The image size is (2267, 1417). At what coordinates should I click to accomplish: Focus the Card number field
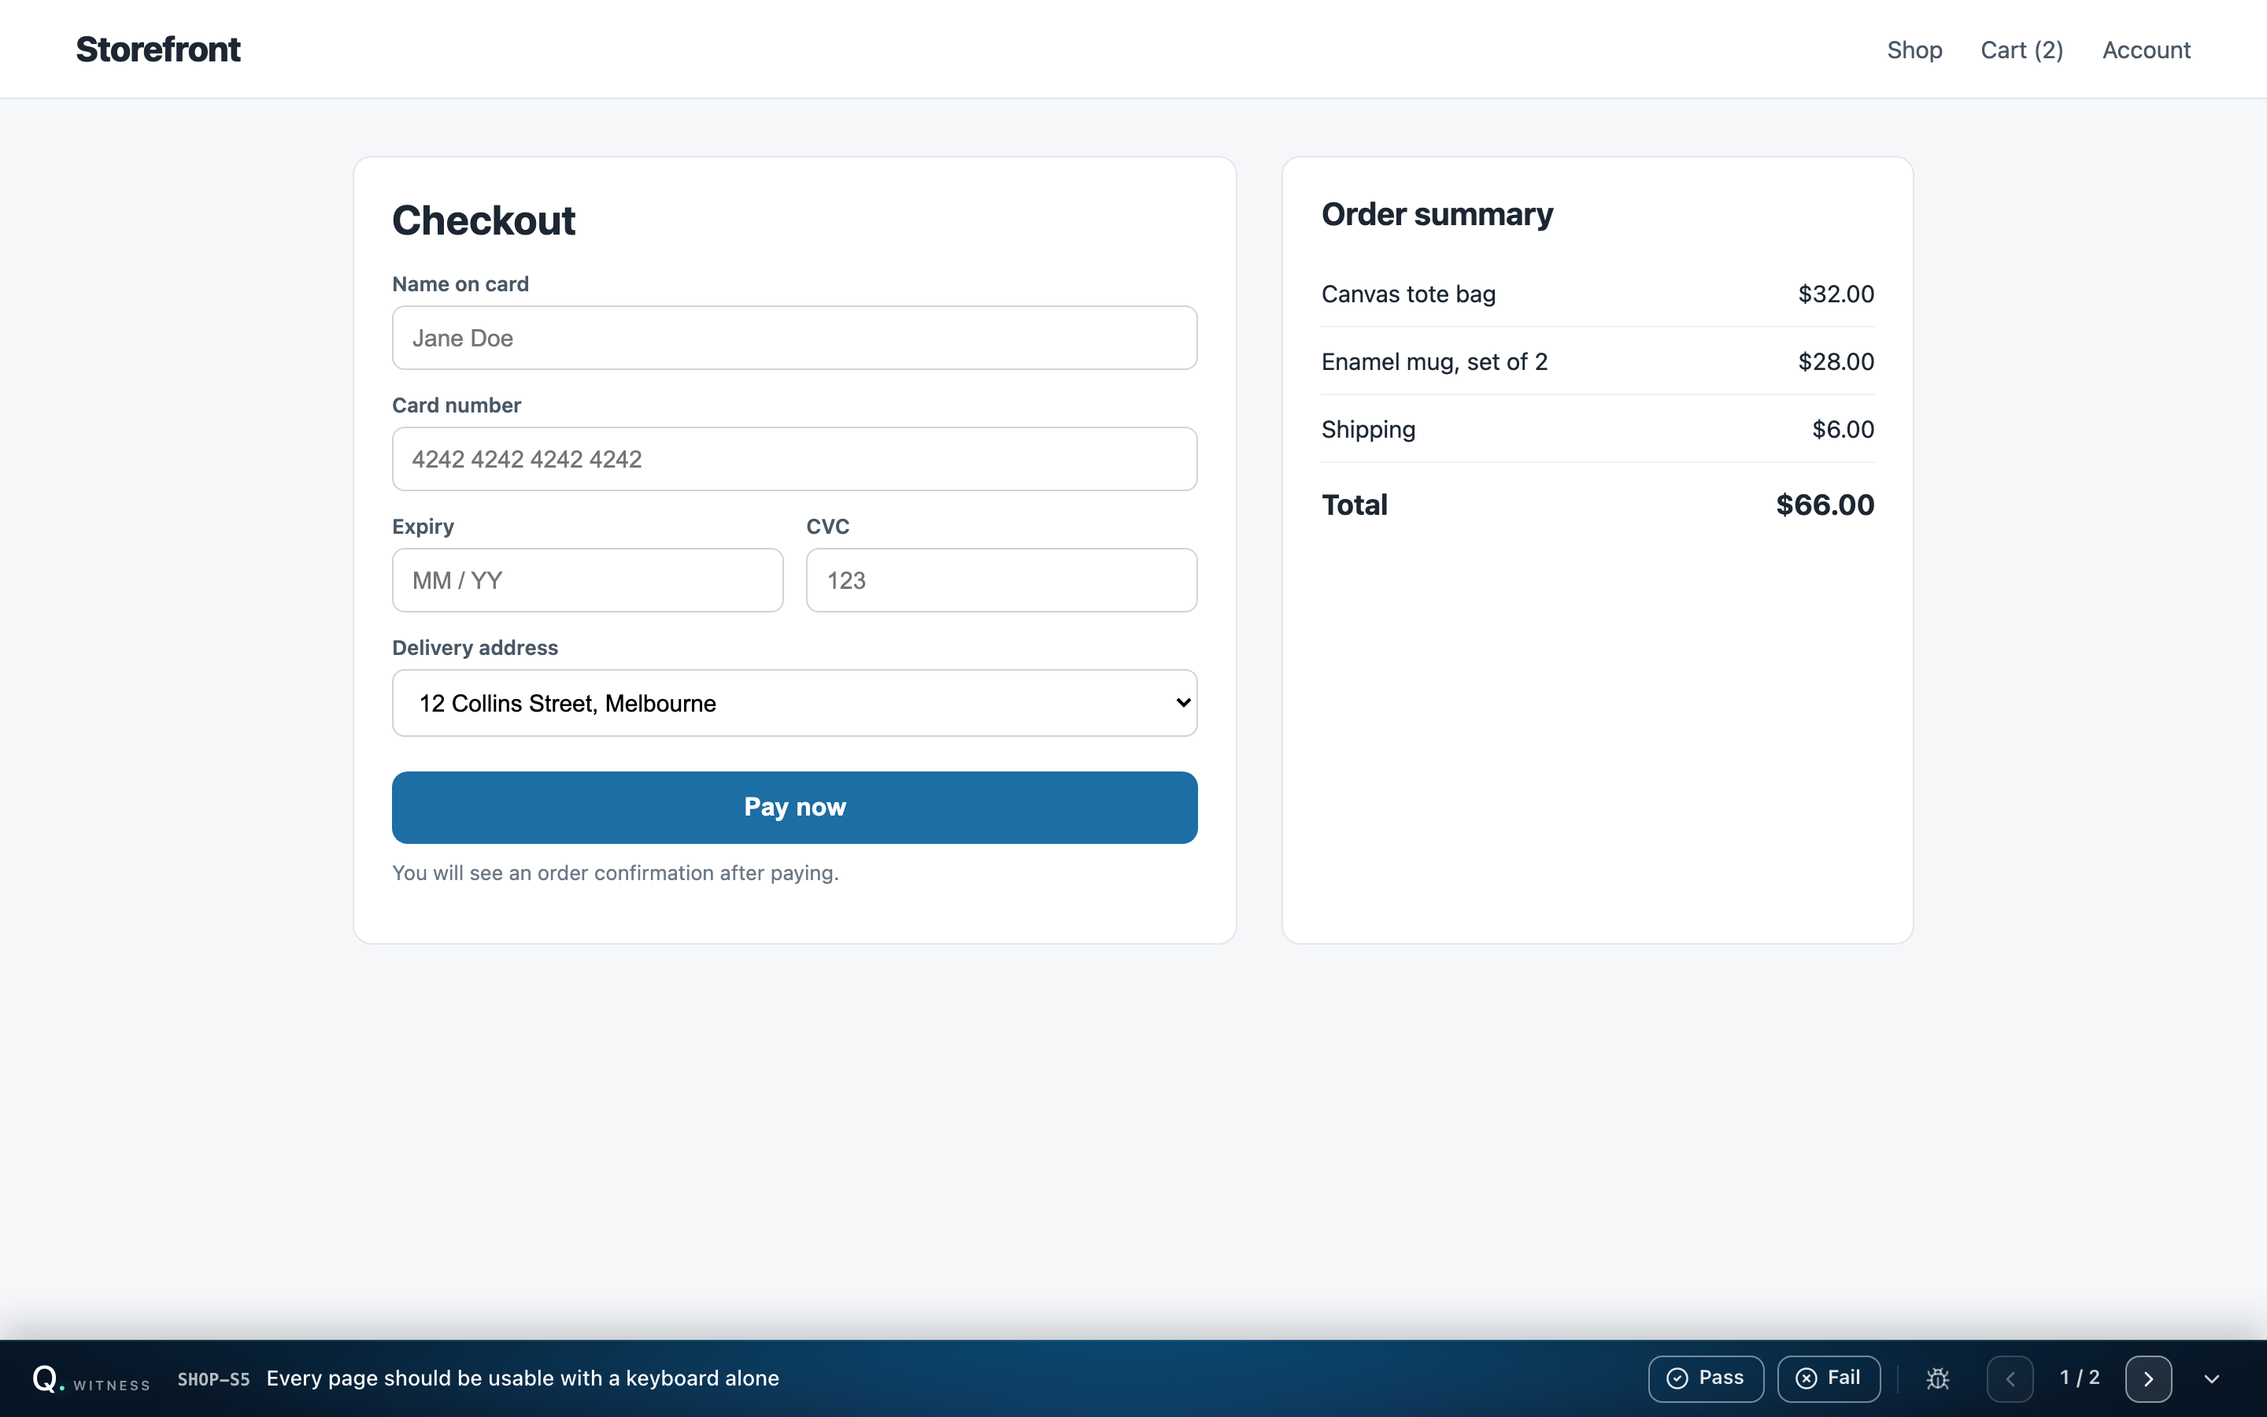[x=794, y=459]
